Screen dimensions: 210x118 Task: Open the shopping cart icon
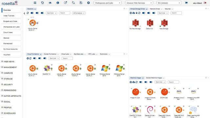coord(186,3)
